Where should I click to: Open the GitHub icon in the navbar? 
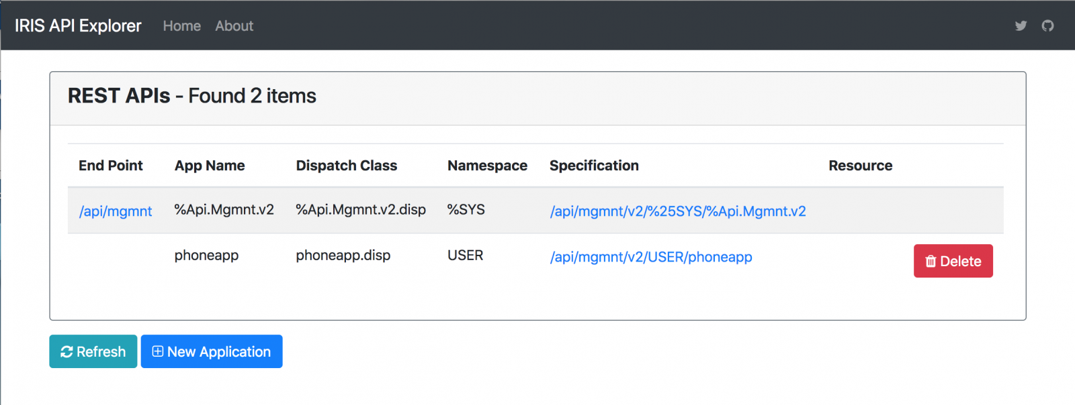1047,26
